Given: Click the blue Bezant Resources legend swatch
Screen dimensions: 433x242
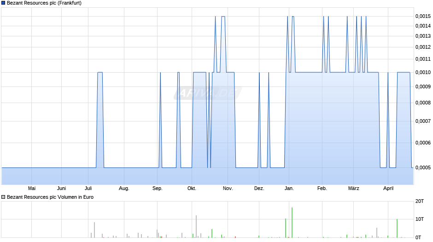Looking at the screenshot, I should pos(3,3).
